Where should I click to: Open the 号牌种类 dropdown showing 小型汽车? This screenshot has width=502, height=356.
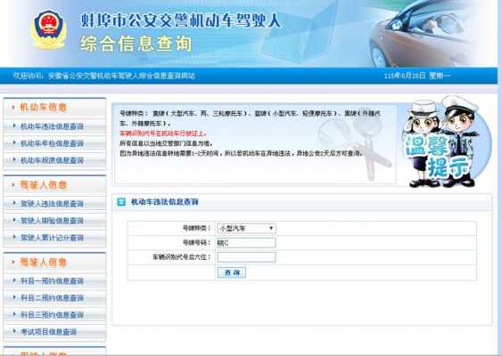click(246, 228)
